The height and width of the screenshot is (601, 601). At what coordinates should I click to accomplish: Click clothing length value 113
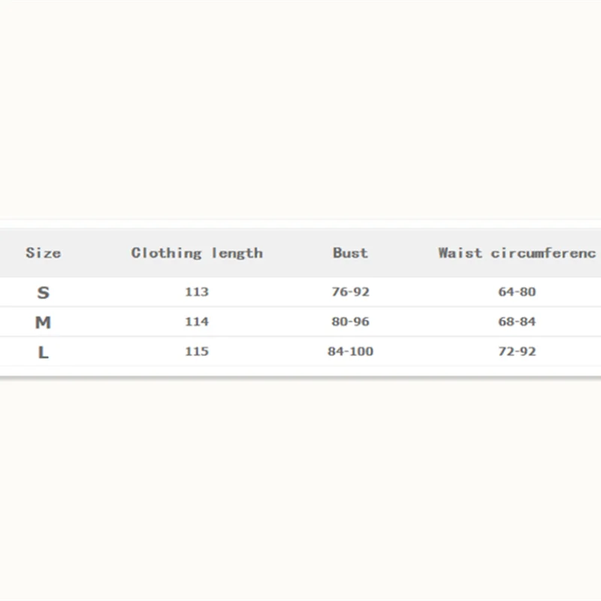(197, 292)
